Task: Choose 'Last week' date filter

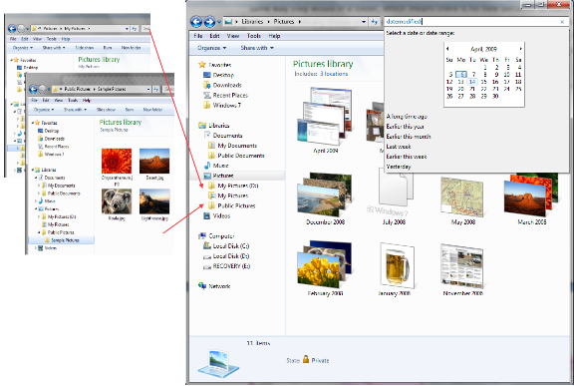Action: (x=399, y=147)
